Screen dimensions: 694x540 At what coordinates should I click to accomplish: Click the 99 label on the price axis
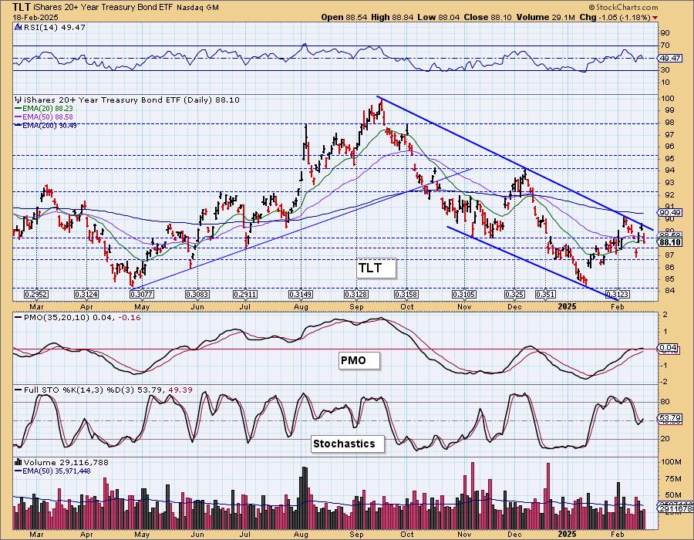[669, 110]
